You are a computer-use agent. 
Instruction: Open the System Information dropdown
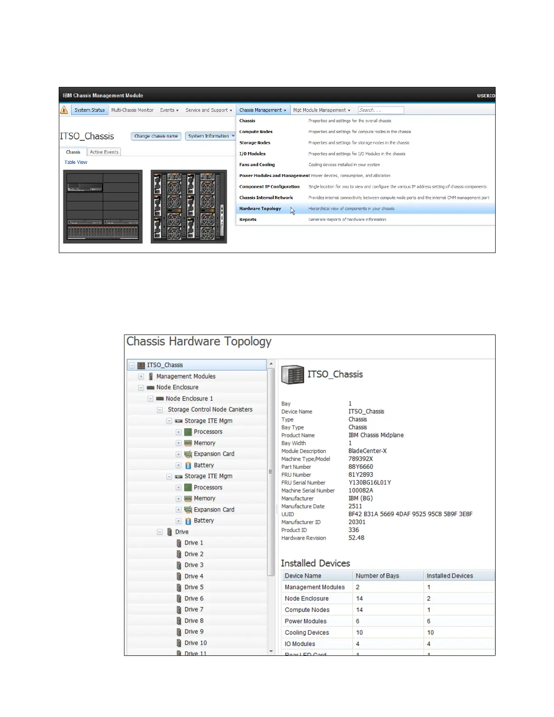211,136
